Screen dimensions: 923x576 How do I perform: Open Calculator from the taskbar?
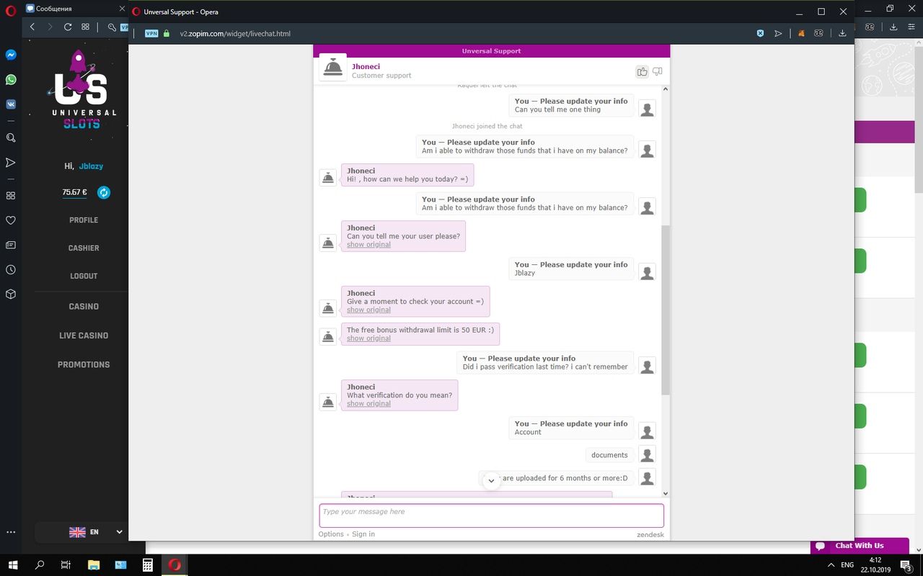click(147, 565)
